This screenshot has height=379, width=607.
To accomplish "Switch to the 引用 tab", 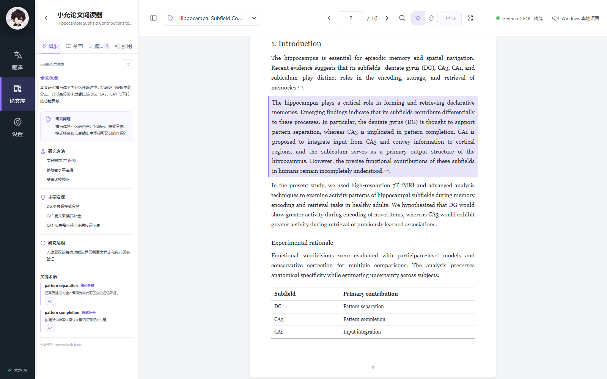I will click(123, 46).
